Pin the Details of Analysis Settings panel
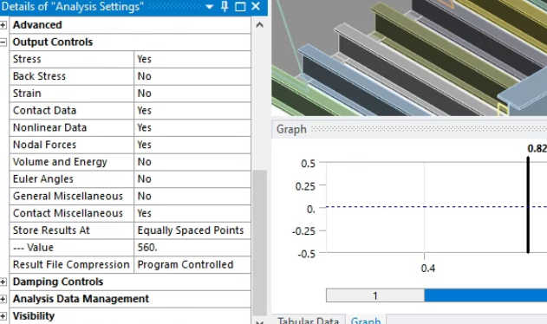The height and width of the screenshot is (324, 547). (x=225, y=6)
